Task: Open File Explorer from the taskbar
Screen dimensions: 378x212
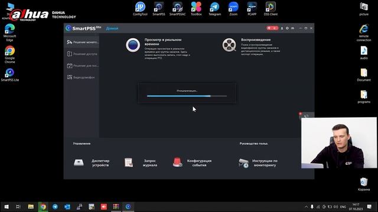Action: (31, 207)
